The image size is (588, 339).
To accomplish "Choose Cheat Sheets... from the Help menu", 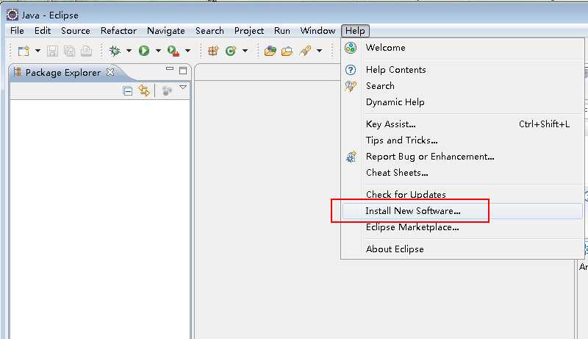I will click(462, 173).
